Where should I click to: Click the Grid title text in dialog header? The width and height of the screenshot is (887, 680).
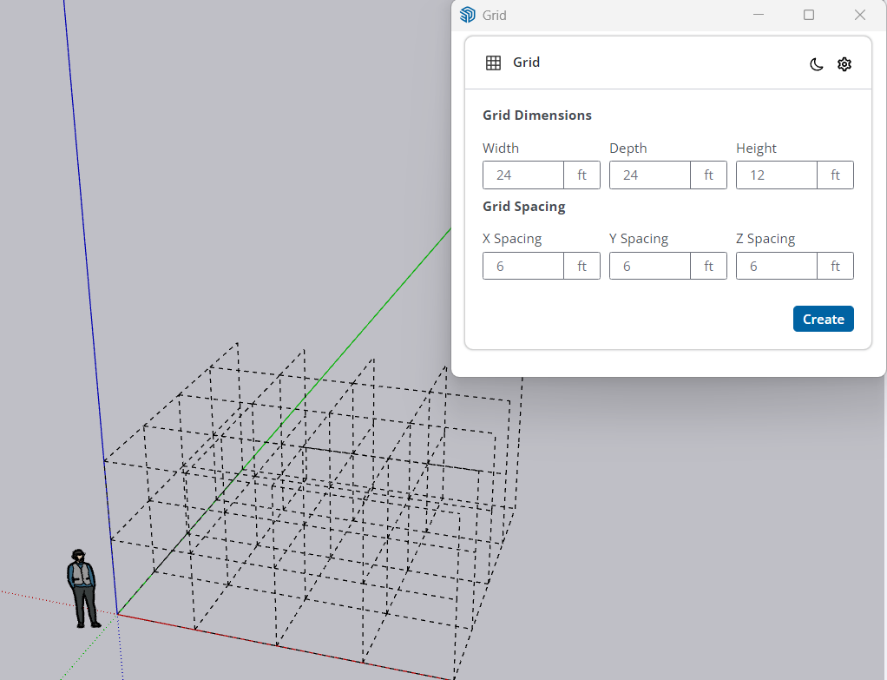pyautogui.click(x=525, y=62)
